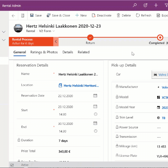
Task: Open the Hertz Helsinki Herttoni... location link
Action: point(81,86)
